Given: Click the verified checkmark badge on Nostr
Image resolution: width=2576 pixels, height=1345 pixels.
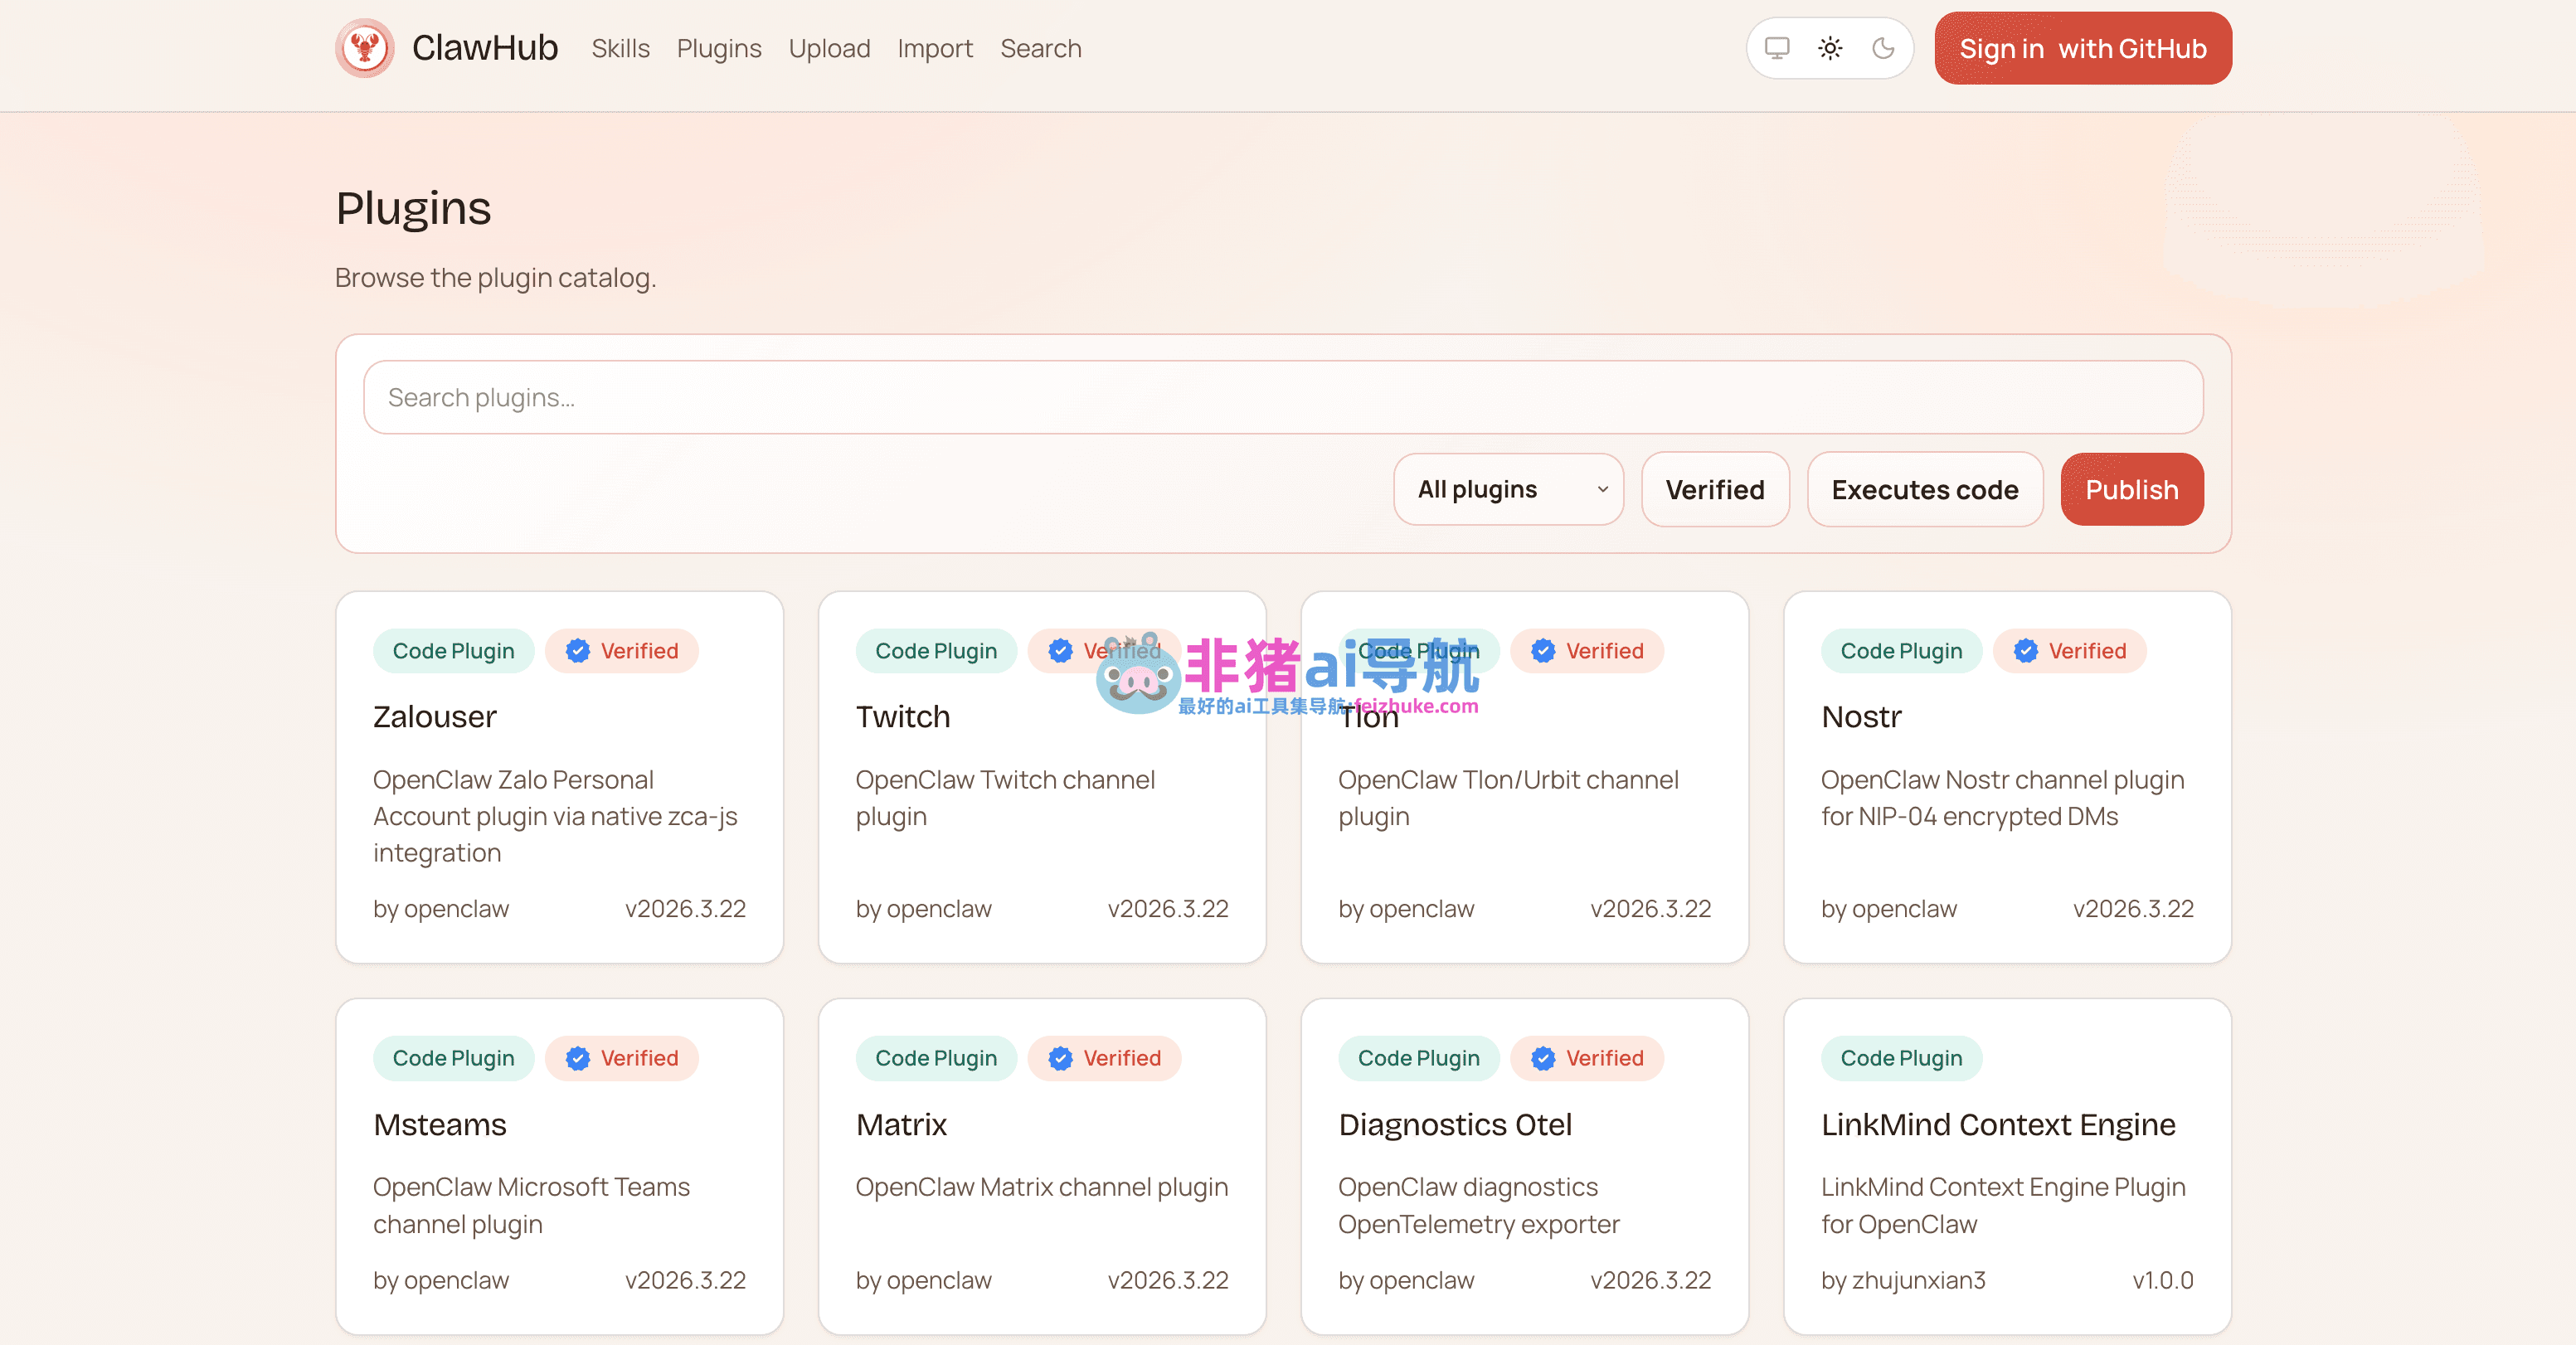Looking at the screenshot, I should click(x=2026, y=651).
